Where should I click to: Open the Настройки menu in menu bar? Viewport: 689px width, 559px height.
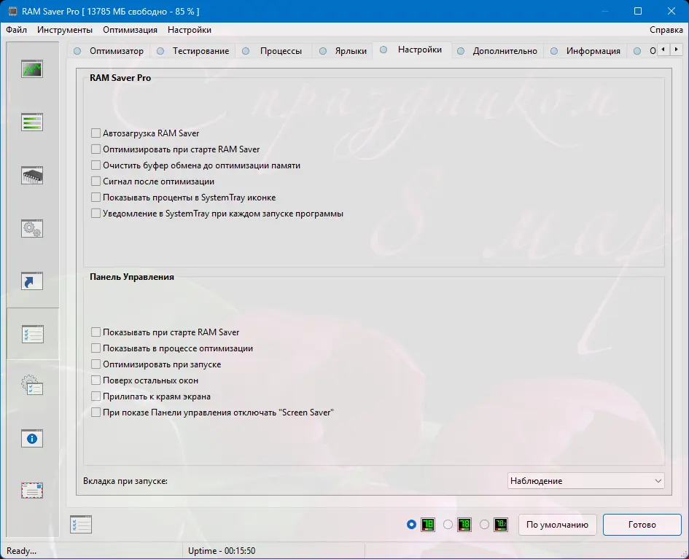[190, 30]
